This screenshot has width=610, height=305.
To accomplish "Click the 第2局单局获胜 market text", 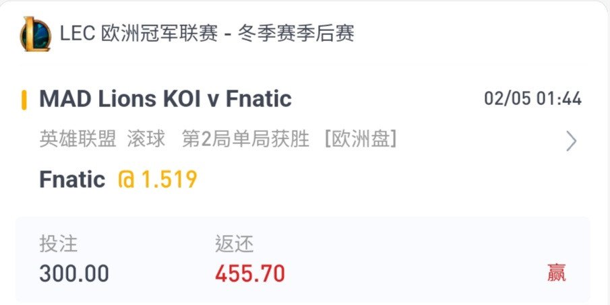I will 245,139.
